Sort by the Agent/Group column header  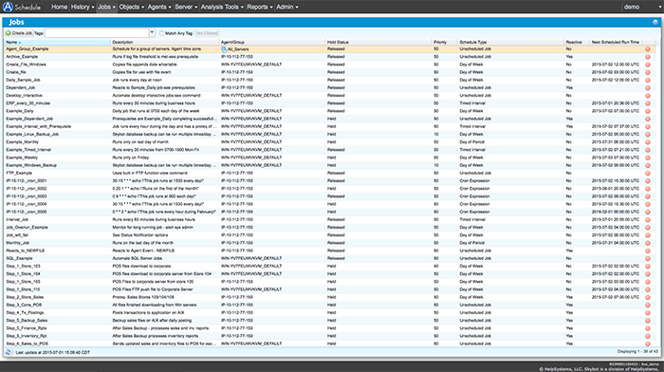(272, 42)
